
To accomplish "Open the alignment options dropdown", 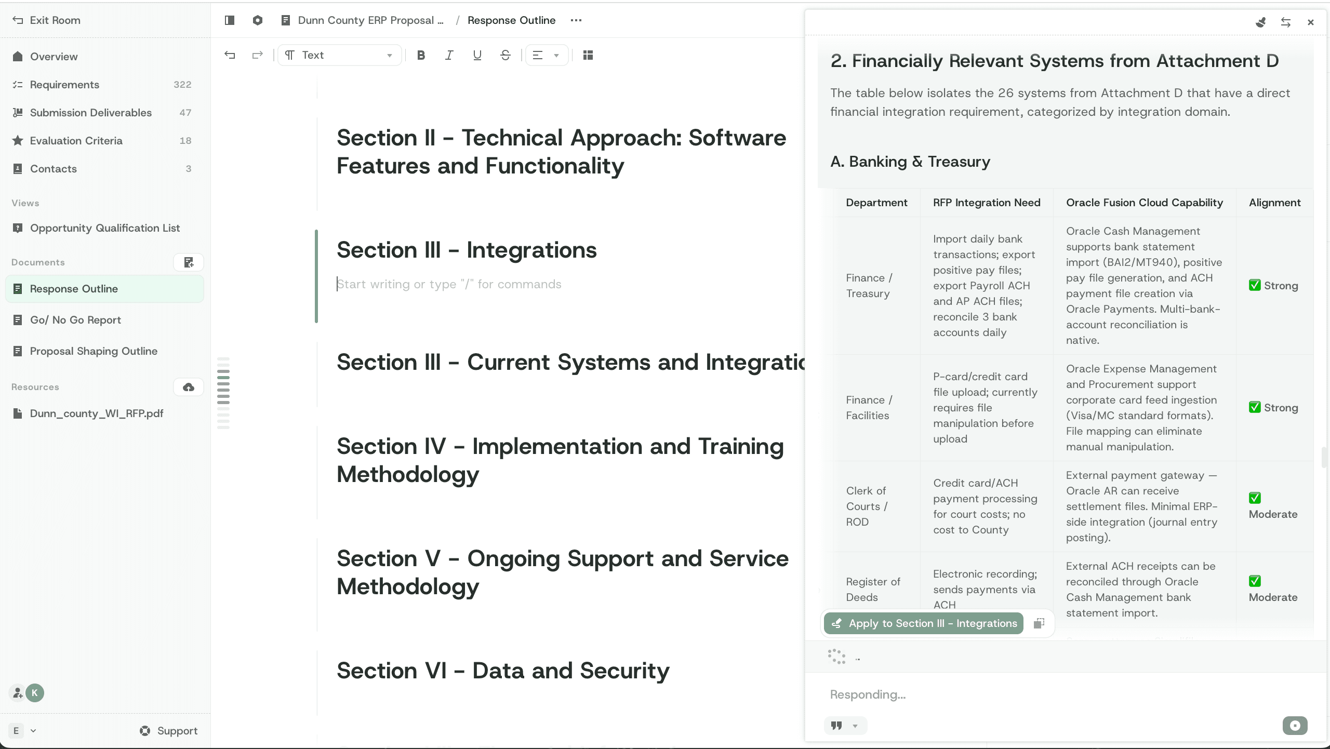I will (x=546, y=55).
